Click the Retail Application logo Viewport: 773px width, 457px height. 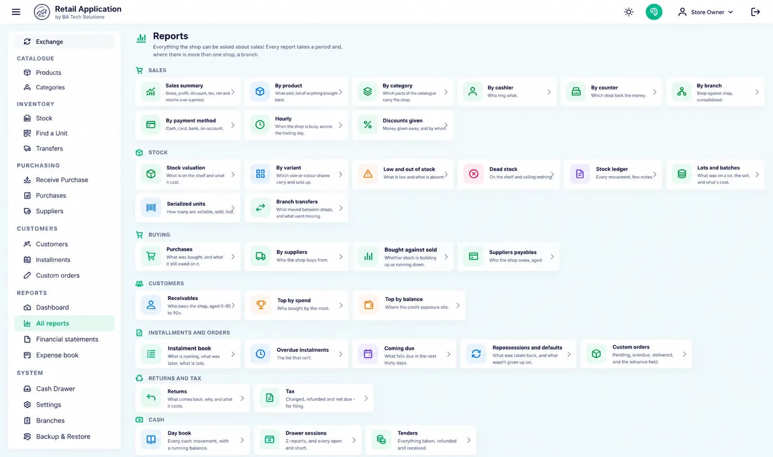(42, 12)
